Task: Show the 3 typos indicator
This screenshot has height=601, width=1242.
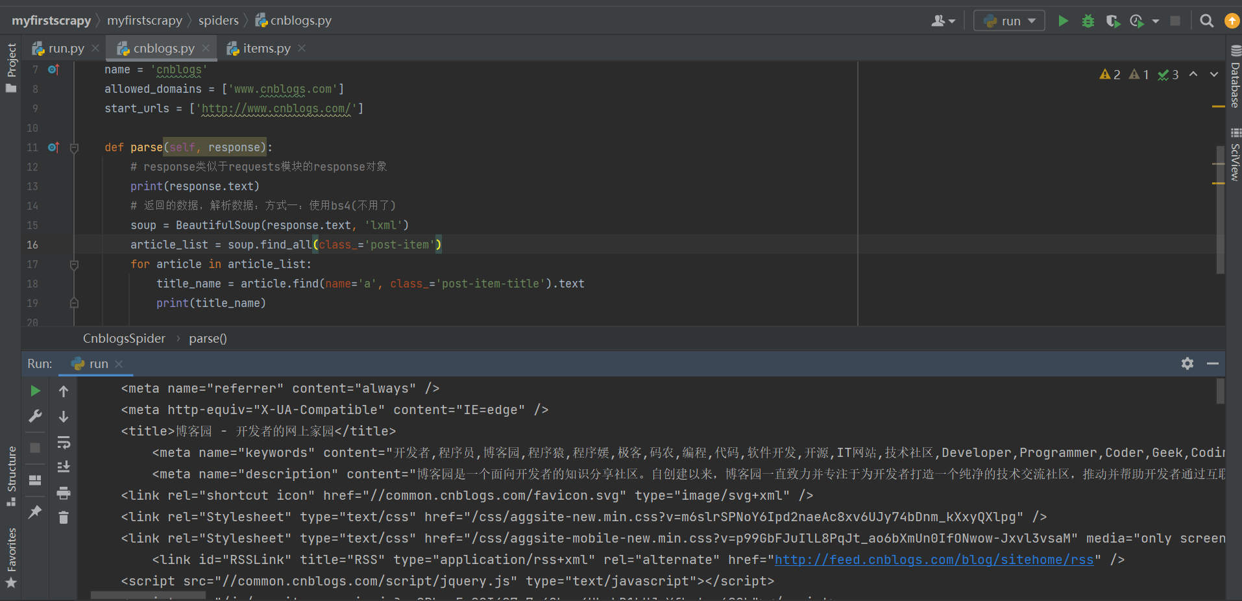Action: 1168,75
